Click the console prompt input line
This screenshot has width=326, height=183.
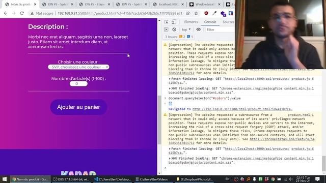pyautogui.click(x=243, y=168)
